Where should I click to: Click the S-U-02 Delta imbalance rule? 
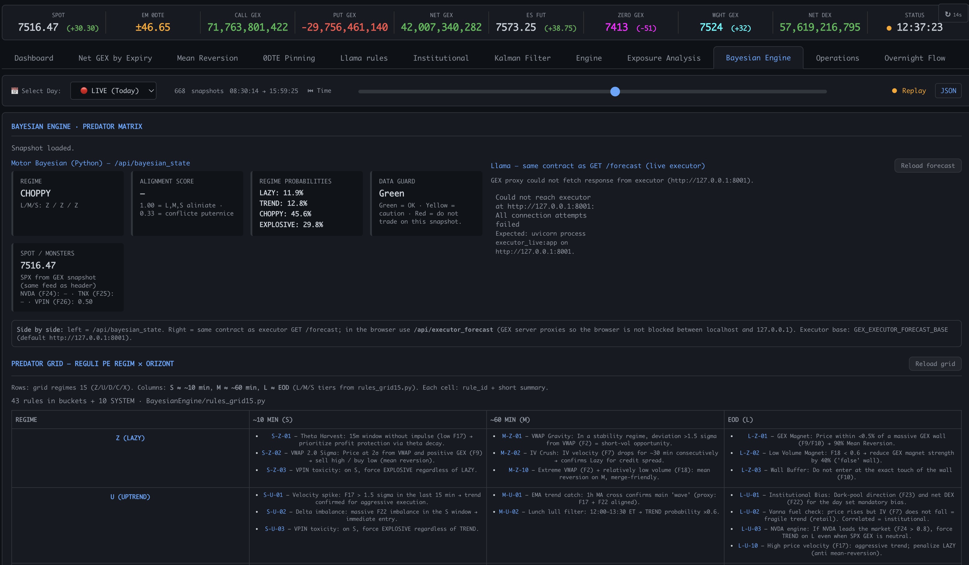pyautogui.click(x=276, y=512)
